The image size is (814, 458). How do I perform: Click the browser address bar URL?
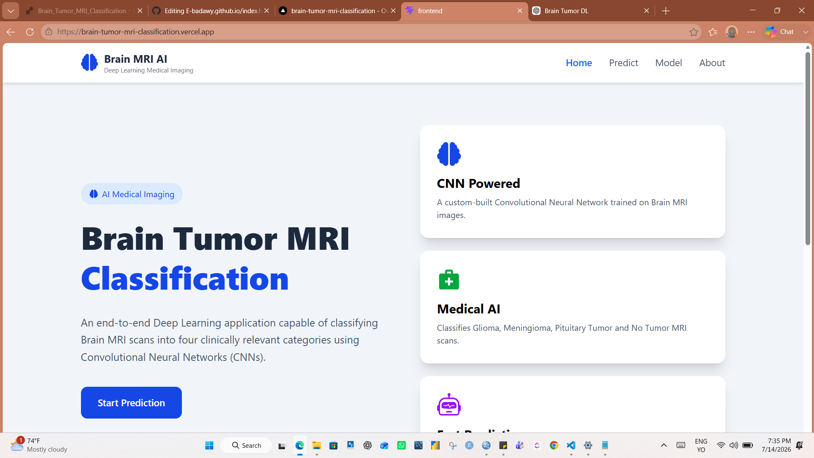(x=136, y=32)
